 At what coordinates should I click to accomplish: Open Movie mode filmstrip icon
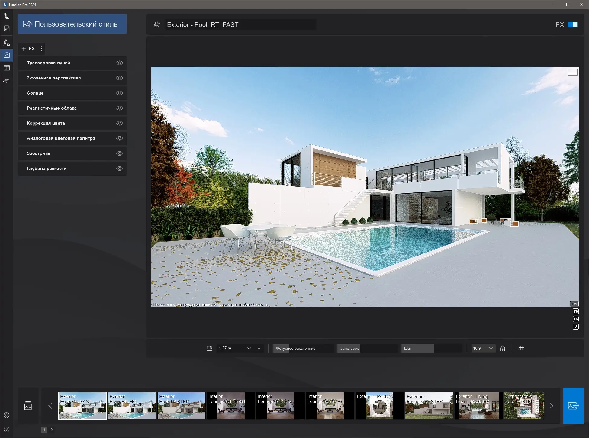tap(7, 68)
